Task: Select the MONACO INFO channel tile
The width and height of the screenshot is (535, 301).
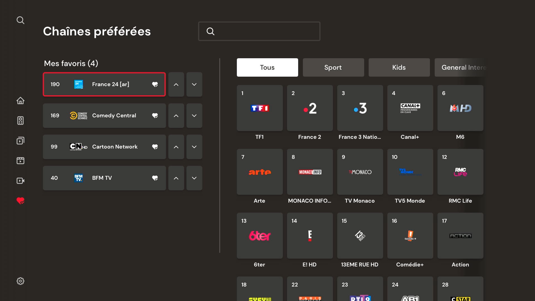Action: coord(310,172)
